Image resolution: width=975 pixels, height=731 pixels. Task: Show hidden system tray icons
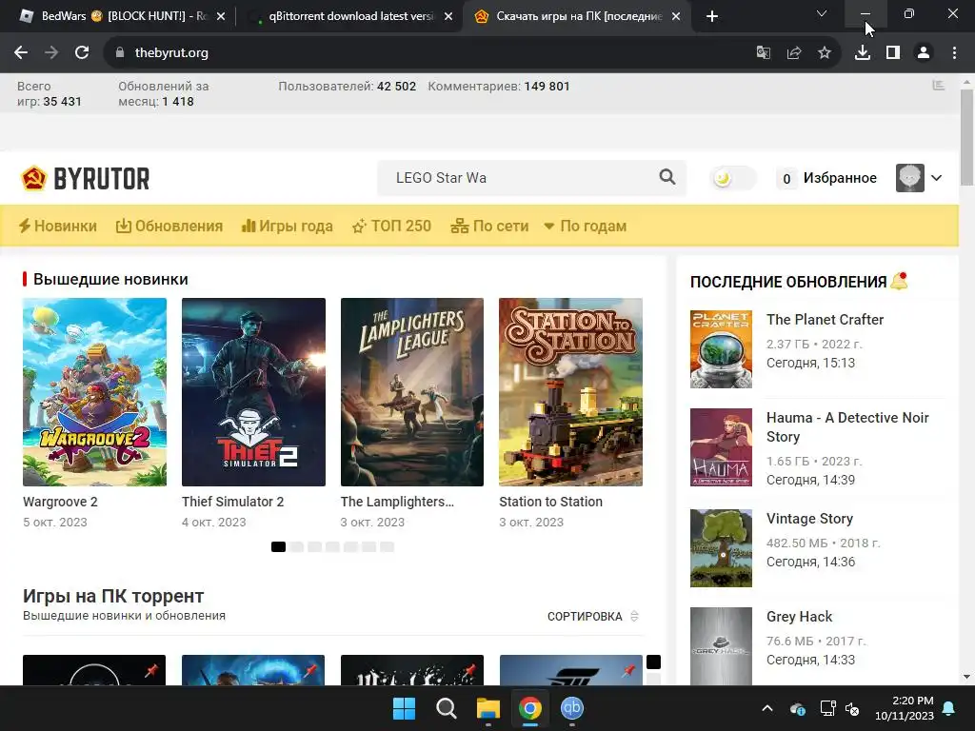pos(767,708)
